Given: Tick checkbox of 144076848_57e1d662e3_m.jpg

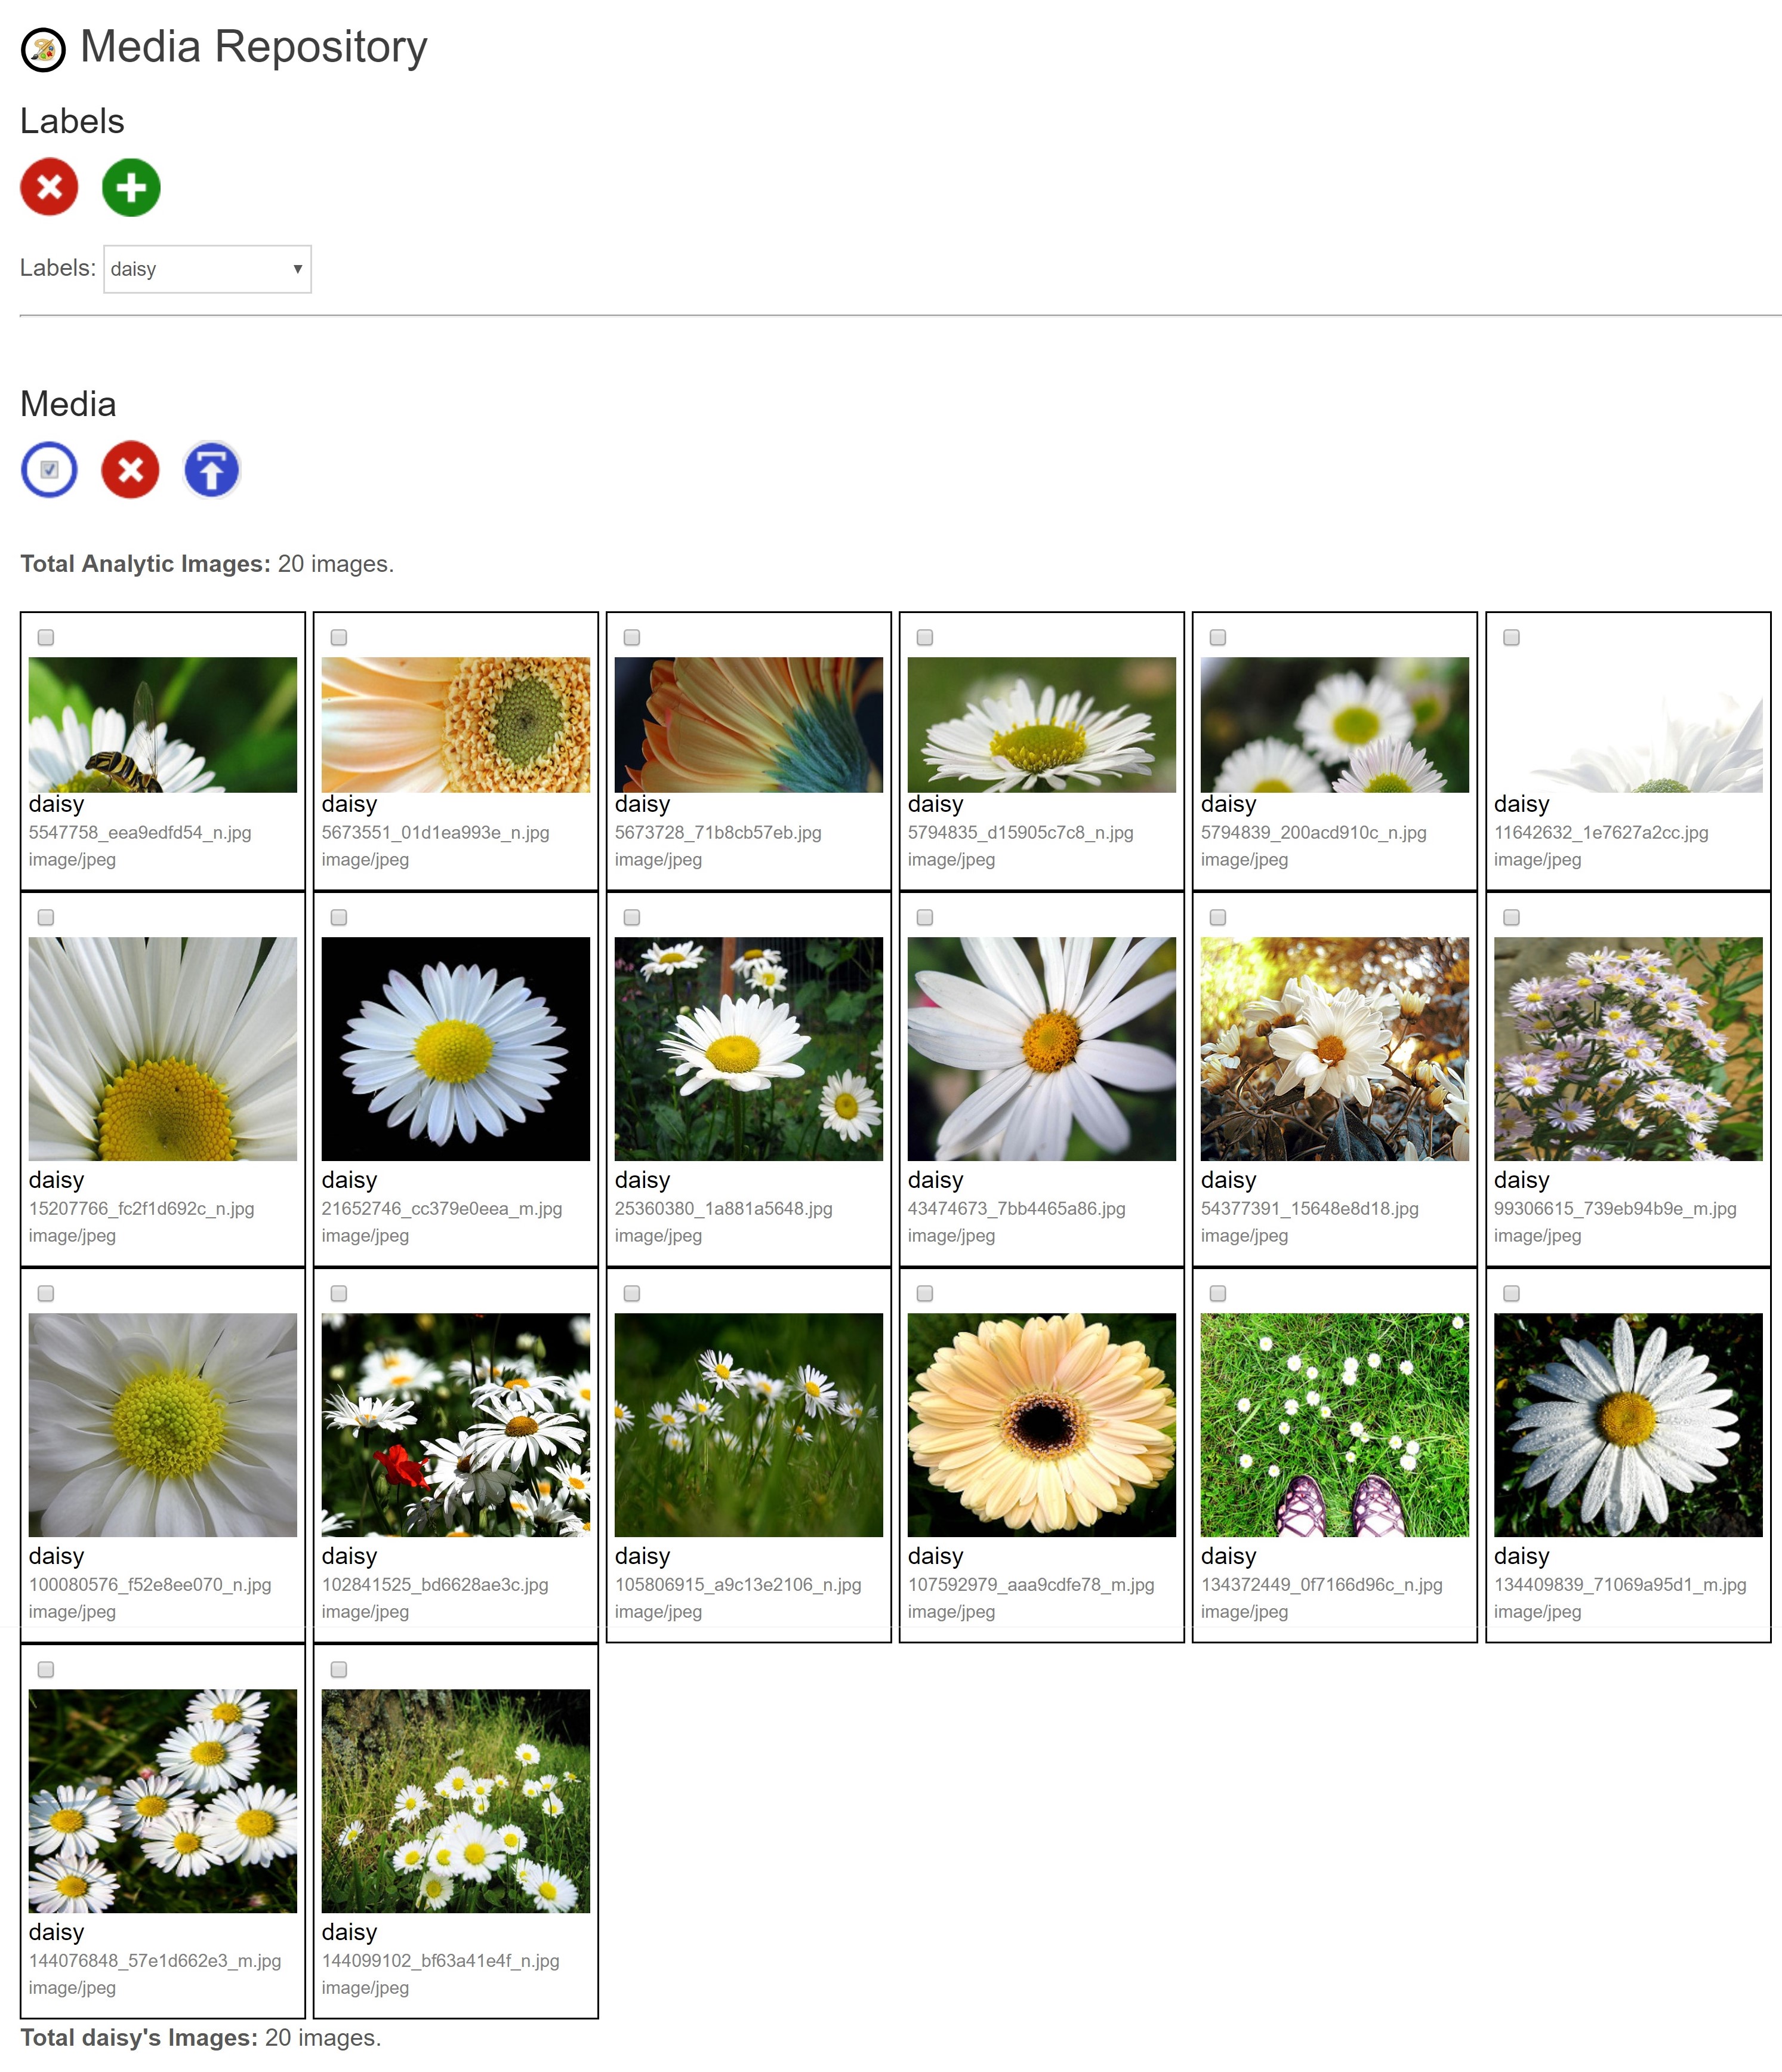Looking at the screenshot, I should click(46, 1669).
